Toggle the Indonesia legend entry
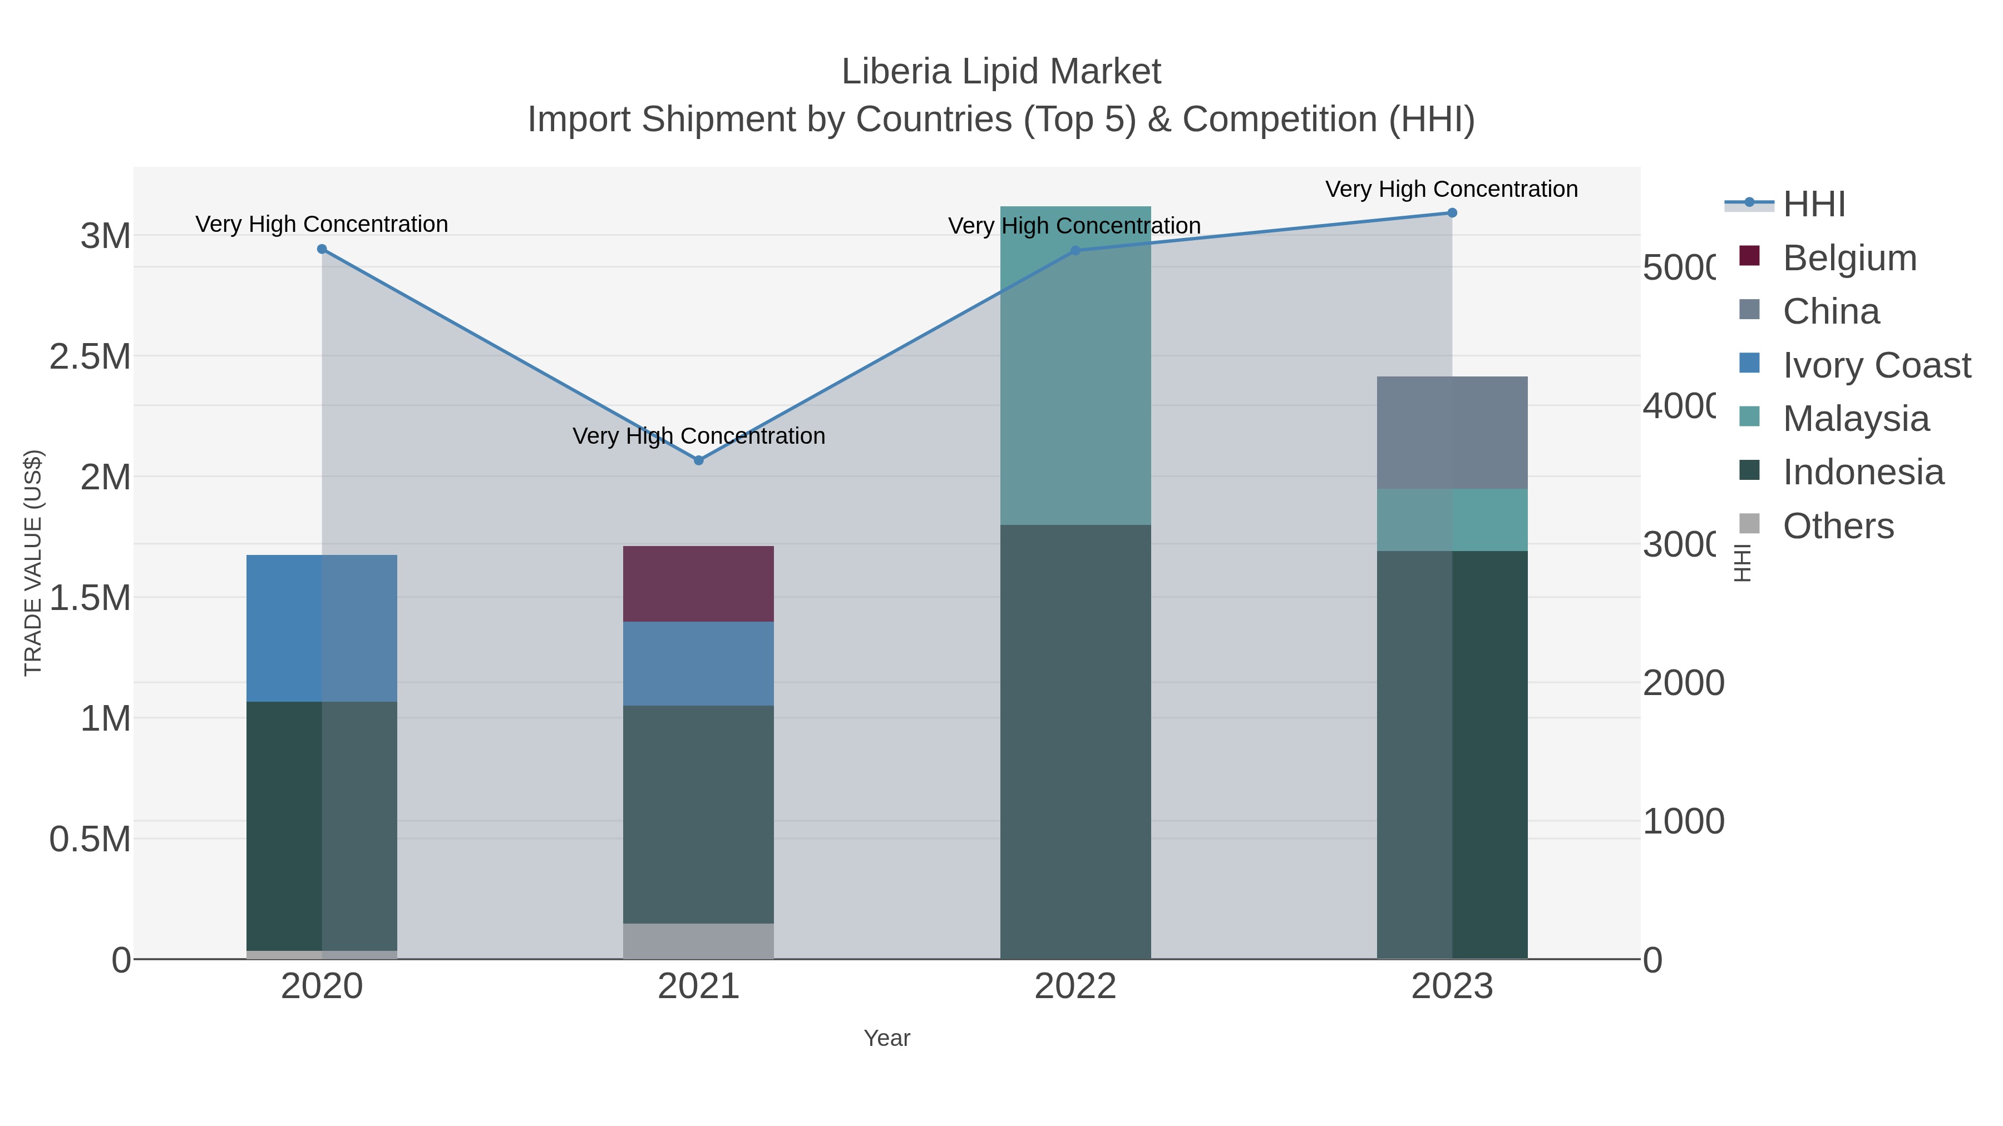Screen dimensions: 2003x1126 1841,473
